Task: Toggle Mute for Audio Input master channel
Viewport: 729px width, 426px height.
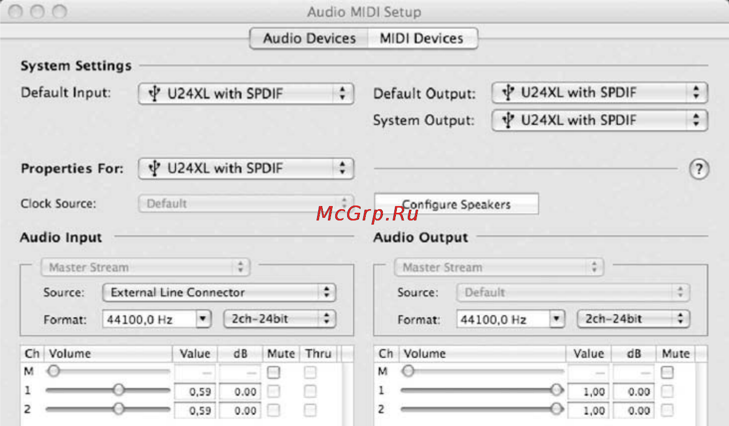Action: 274,372
